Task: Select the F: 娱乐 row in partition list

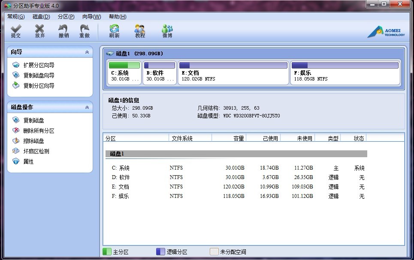Action: point(235,196)
